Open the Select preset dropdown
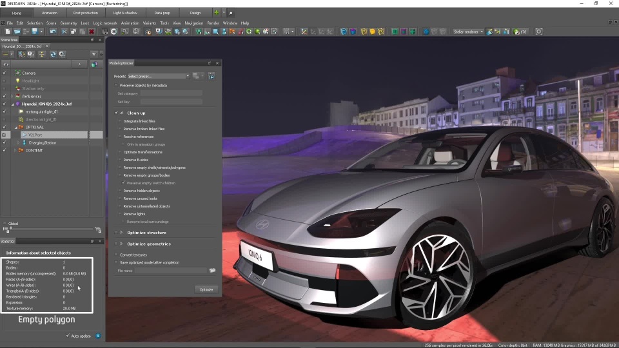Screen dimensions: 619x348 click(x=159, y=76)
